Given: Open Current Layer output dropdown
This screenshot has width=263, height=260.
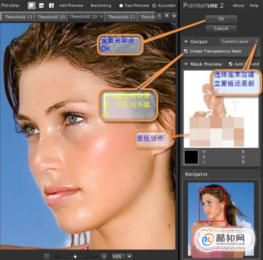Looking at the screenshot, I should [x=240, y=41].
